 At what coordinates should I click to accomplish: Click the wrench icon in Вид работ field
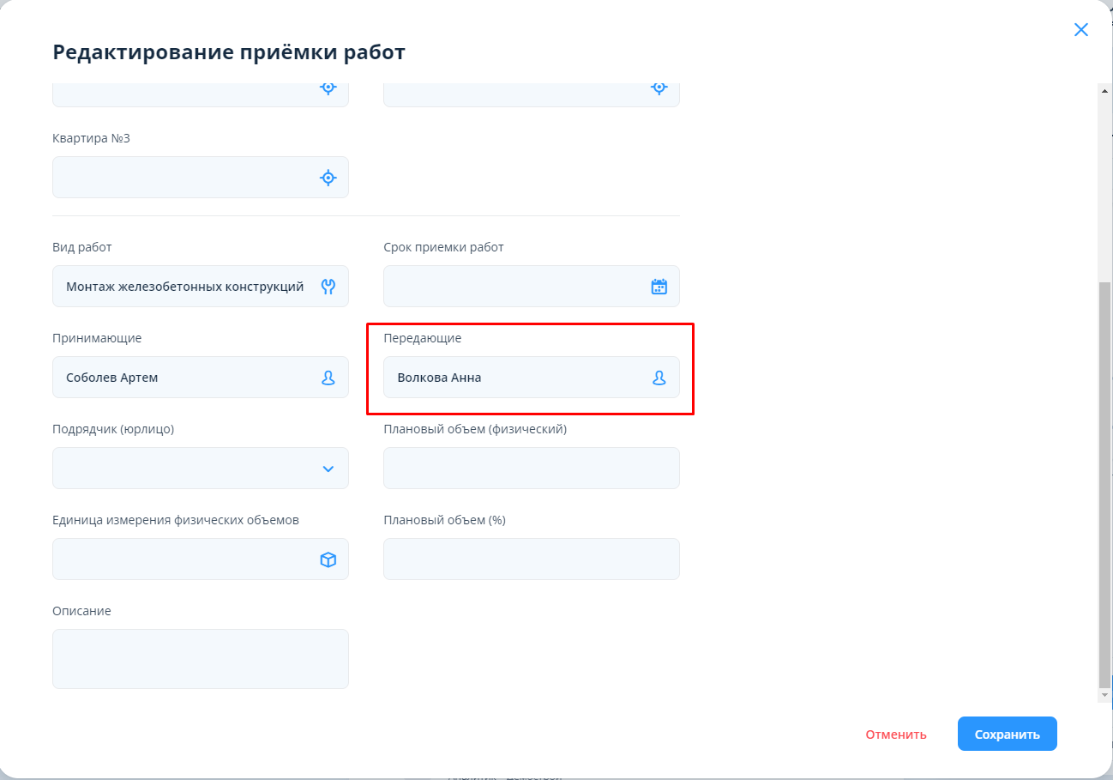click(x=328, y=287)
